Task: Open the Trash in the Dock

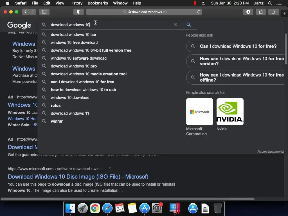Action: [217, 208]
